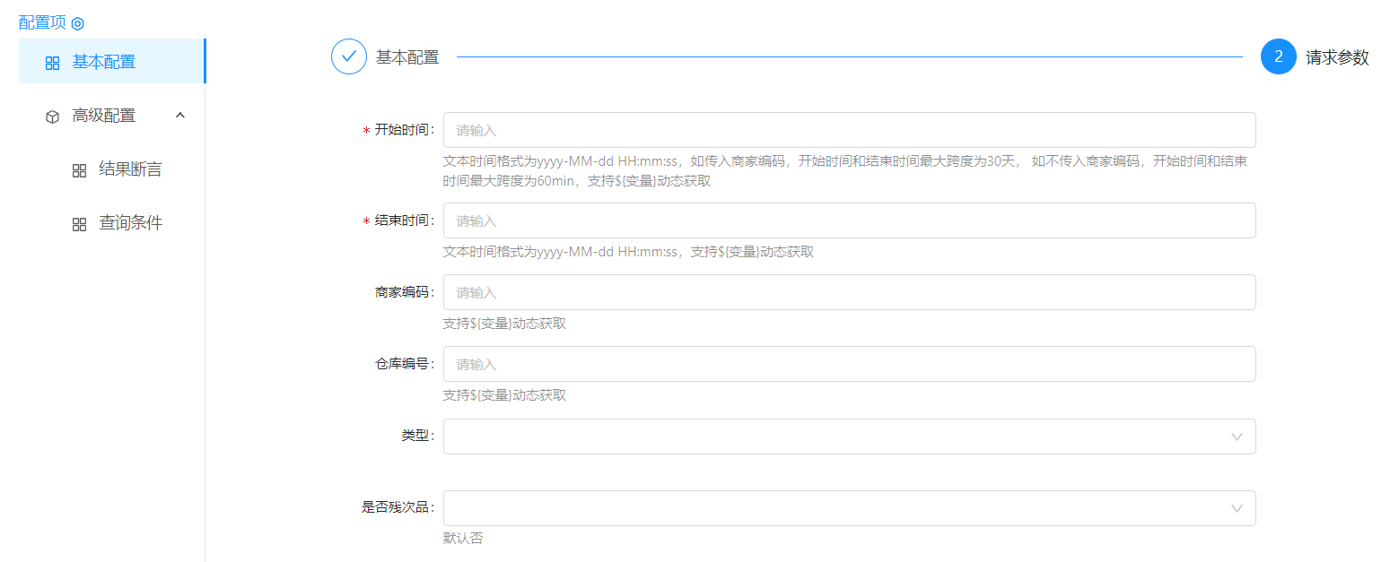
Task: Click the settings icon beside 配置项
Action: click(78, 23)
